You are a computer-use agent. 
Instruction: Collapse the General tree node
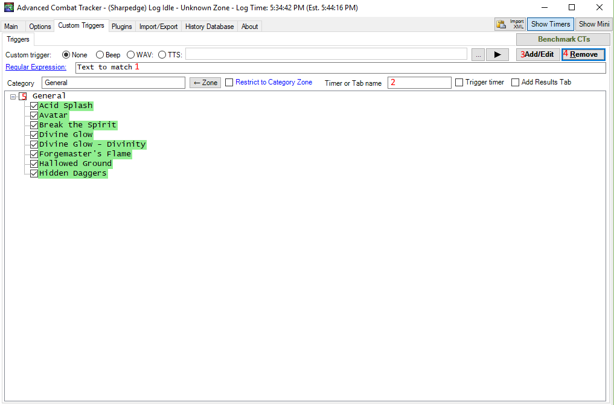coord(13,96)
